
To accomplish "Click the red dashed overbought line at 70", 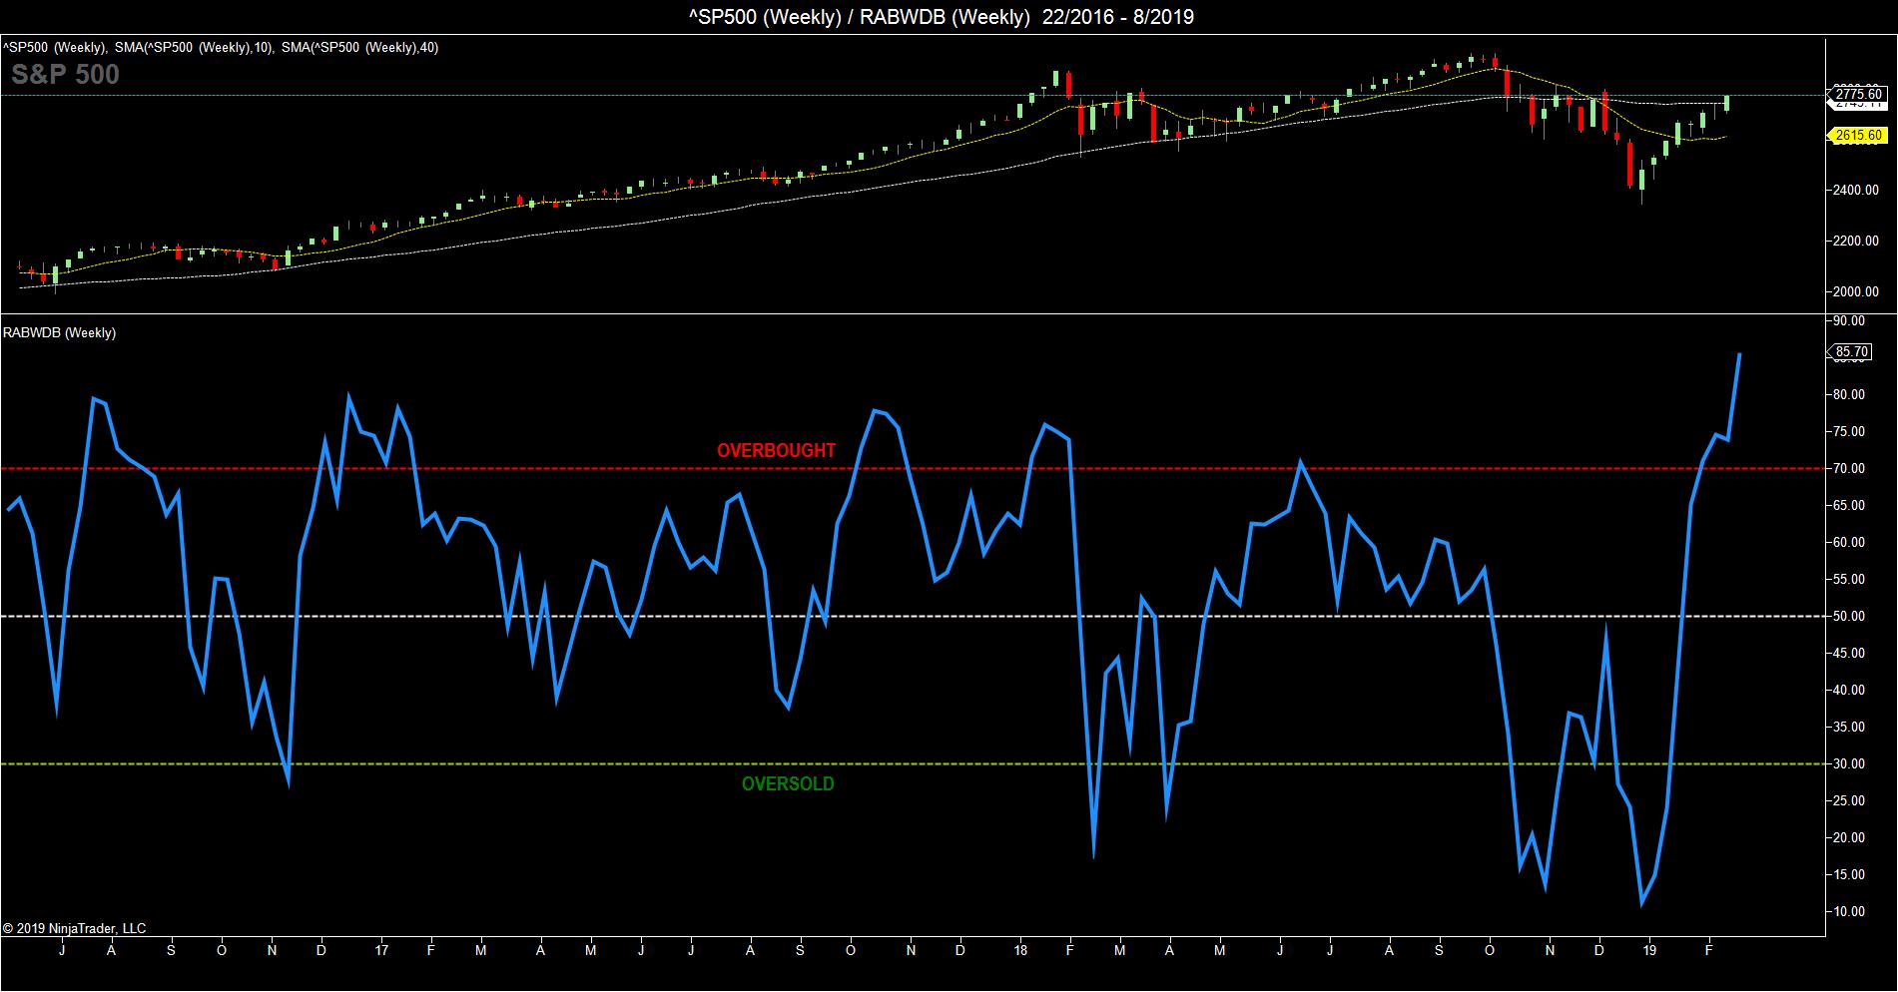I will point(912,468).
